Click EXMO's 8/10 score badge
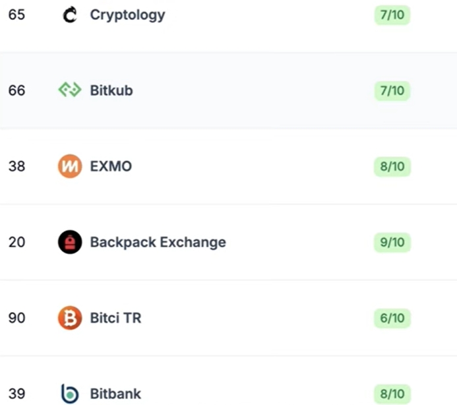This screenshot has height=405, width=457. 392,166
